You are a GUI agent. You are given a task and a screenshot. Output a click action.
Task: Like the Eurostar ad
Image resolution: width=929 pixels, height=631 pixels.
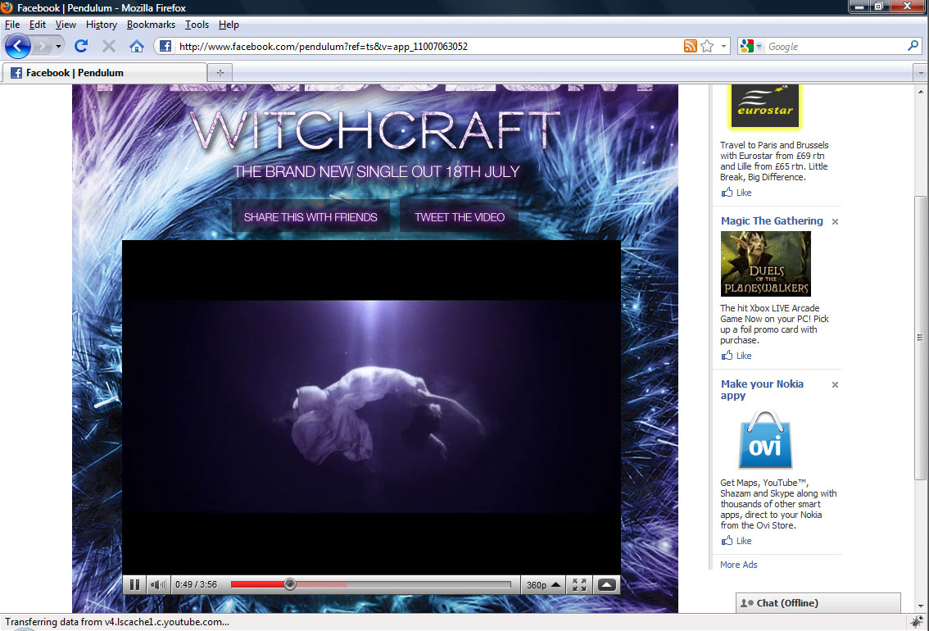tap(736, 193)
